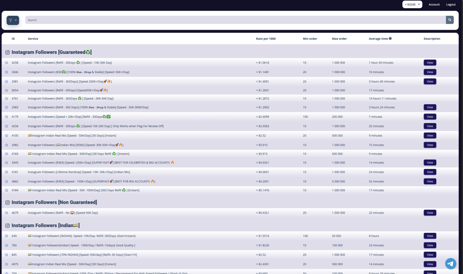Screen dimensions: 463x274
Task: Open the Account page
Action: tap(434, 5)
